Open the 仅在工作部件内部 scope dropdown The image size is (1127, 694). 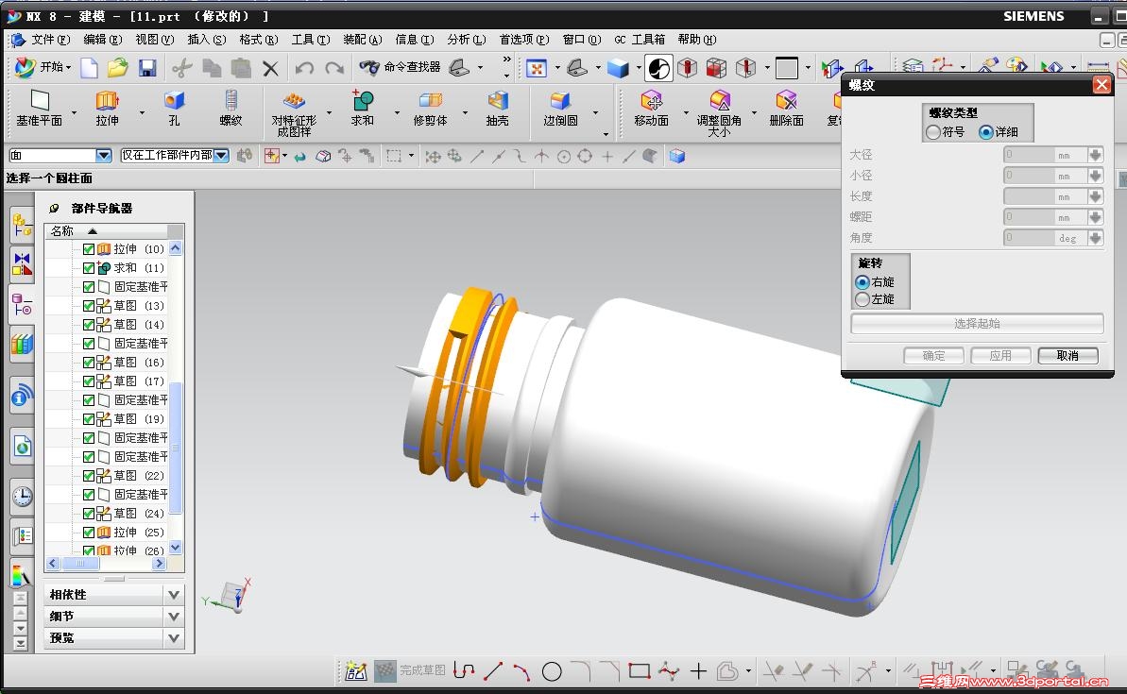tap(221, 155)
